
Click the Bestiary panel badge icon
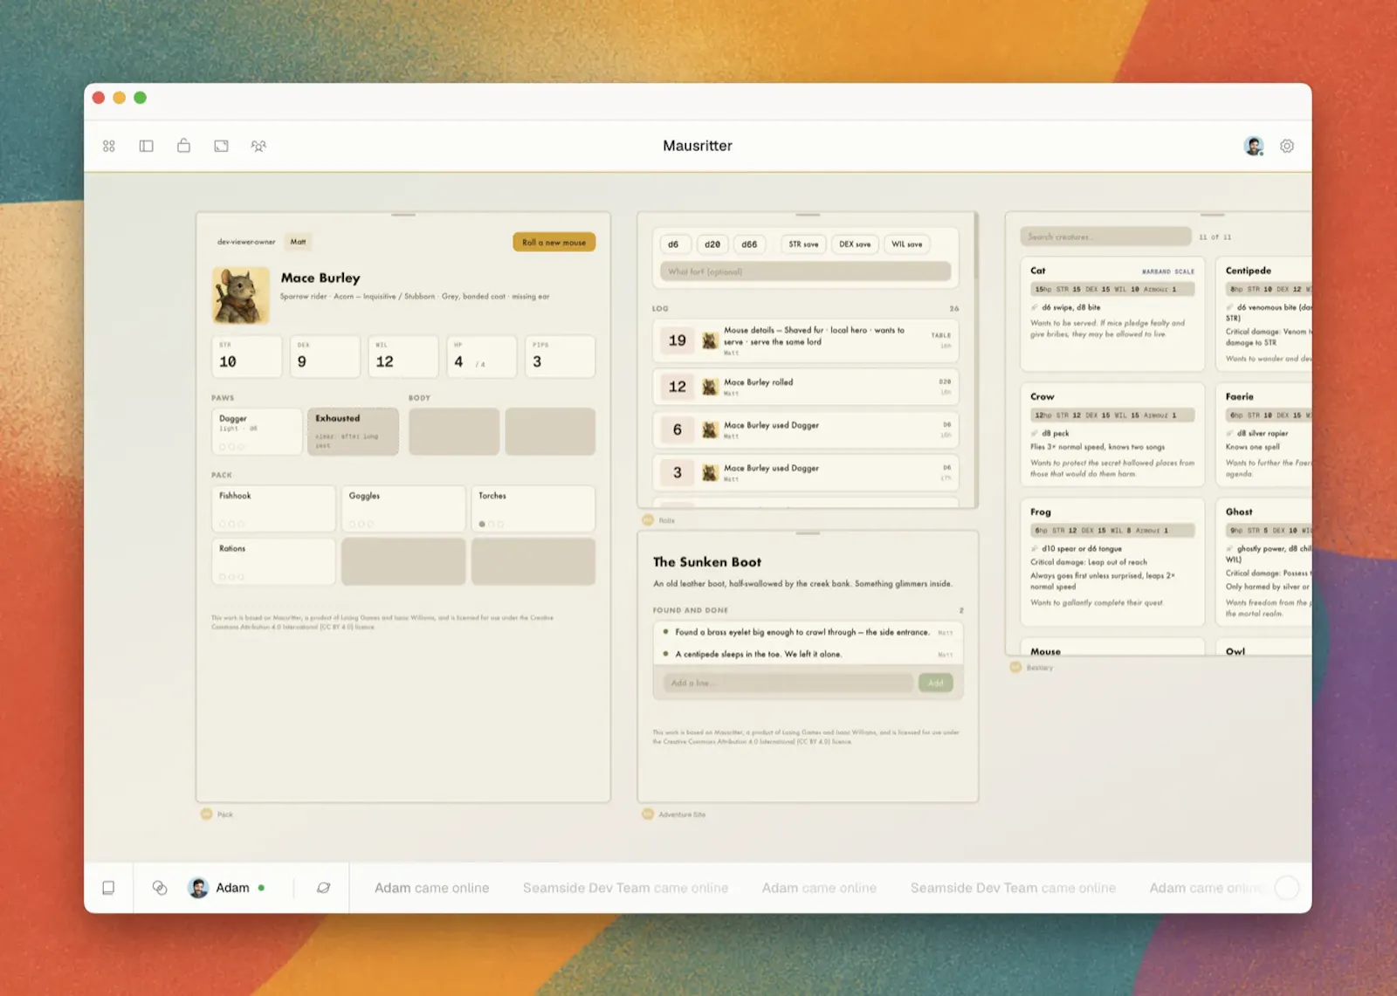click(x=1015, y=667)
